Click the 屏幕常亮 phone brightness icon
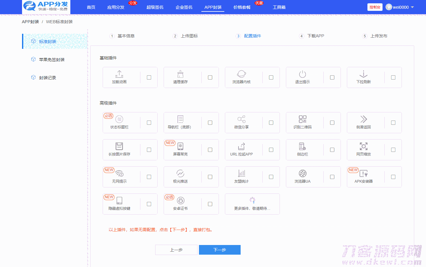The image size is (426, 267). [180, 146]
